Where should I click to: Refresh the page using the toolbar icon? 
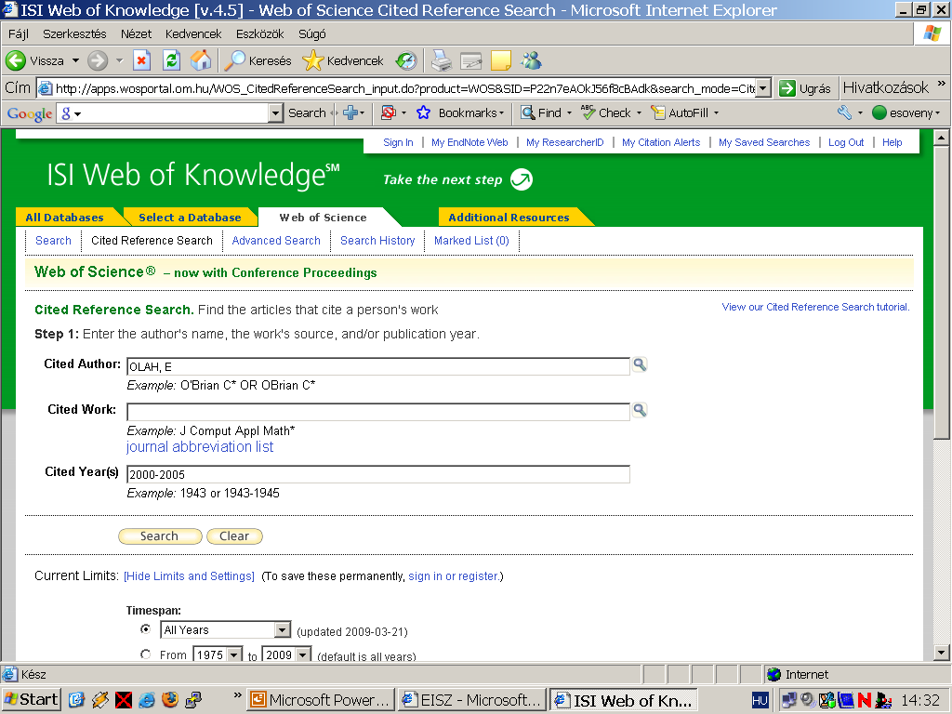[172, 60]
